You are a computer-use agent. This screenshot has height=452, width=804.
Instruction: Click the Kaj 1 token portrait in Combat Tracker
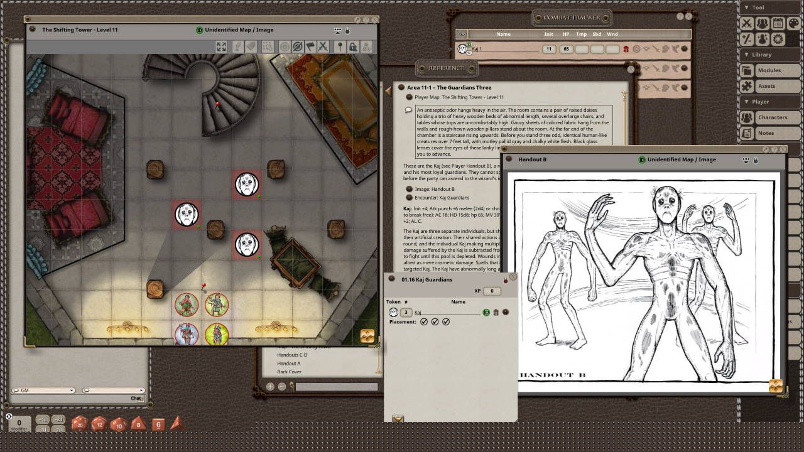point(463,48)
